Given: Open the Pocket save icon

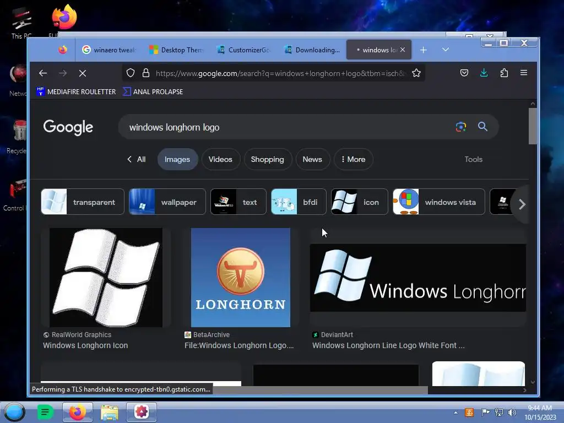Looking at the screenshot, I should [464, 73].
